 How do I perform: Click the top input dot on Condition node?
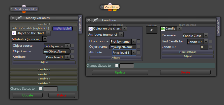coord(110,4)
